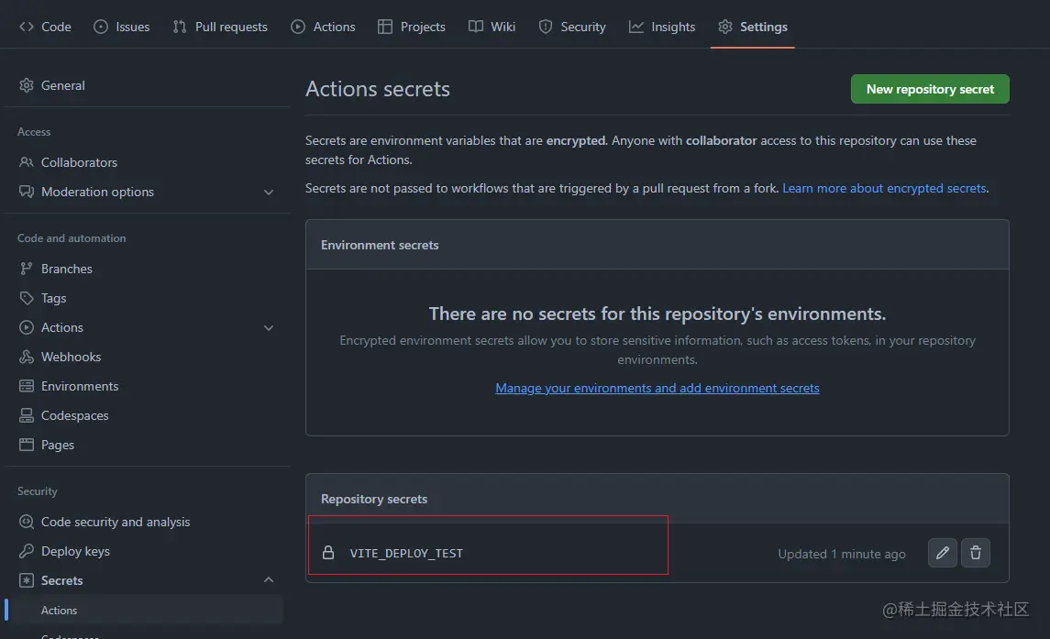The image size is (1050, 639).
Task: Open the Pull requests tab
Action: [220, 27]
